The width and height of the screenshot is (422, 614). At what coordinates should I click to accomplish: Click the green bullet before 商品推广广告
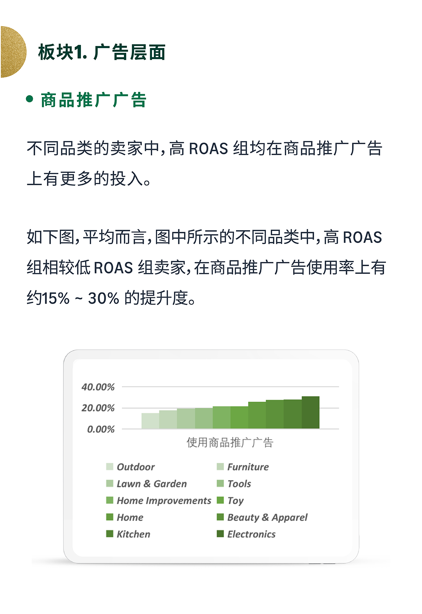point(30,99)
